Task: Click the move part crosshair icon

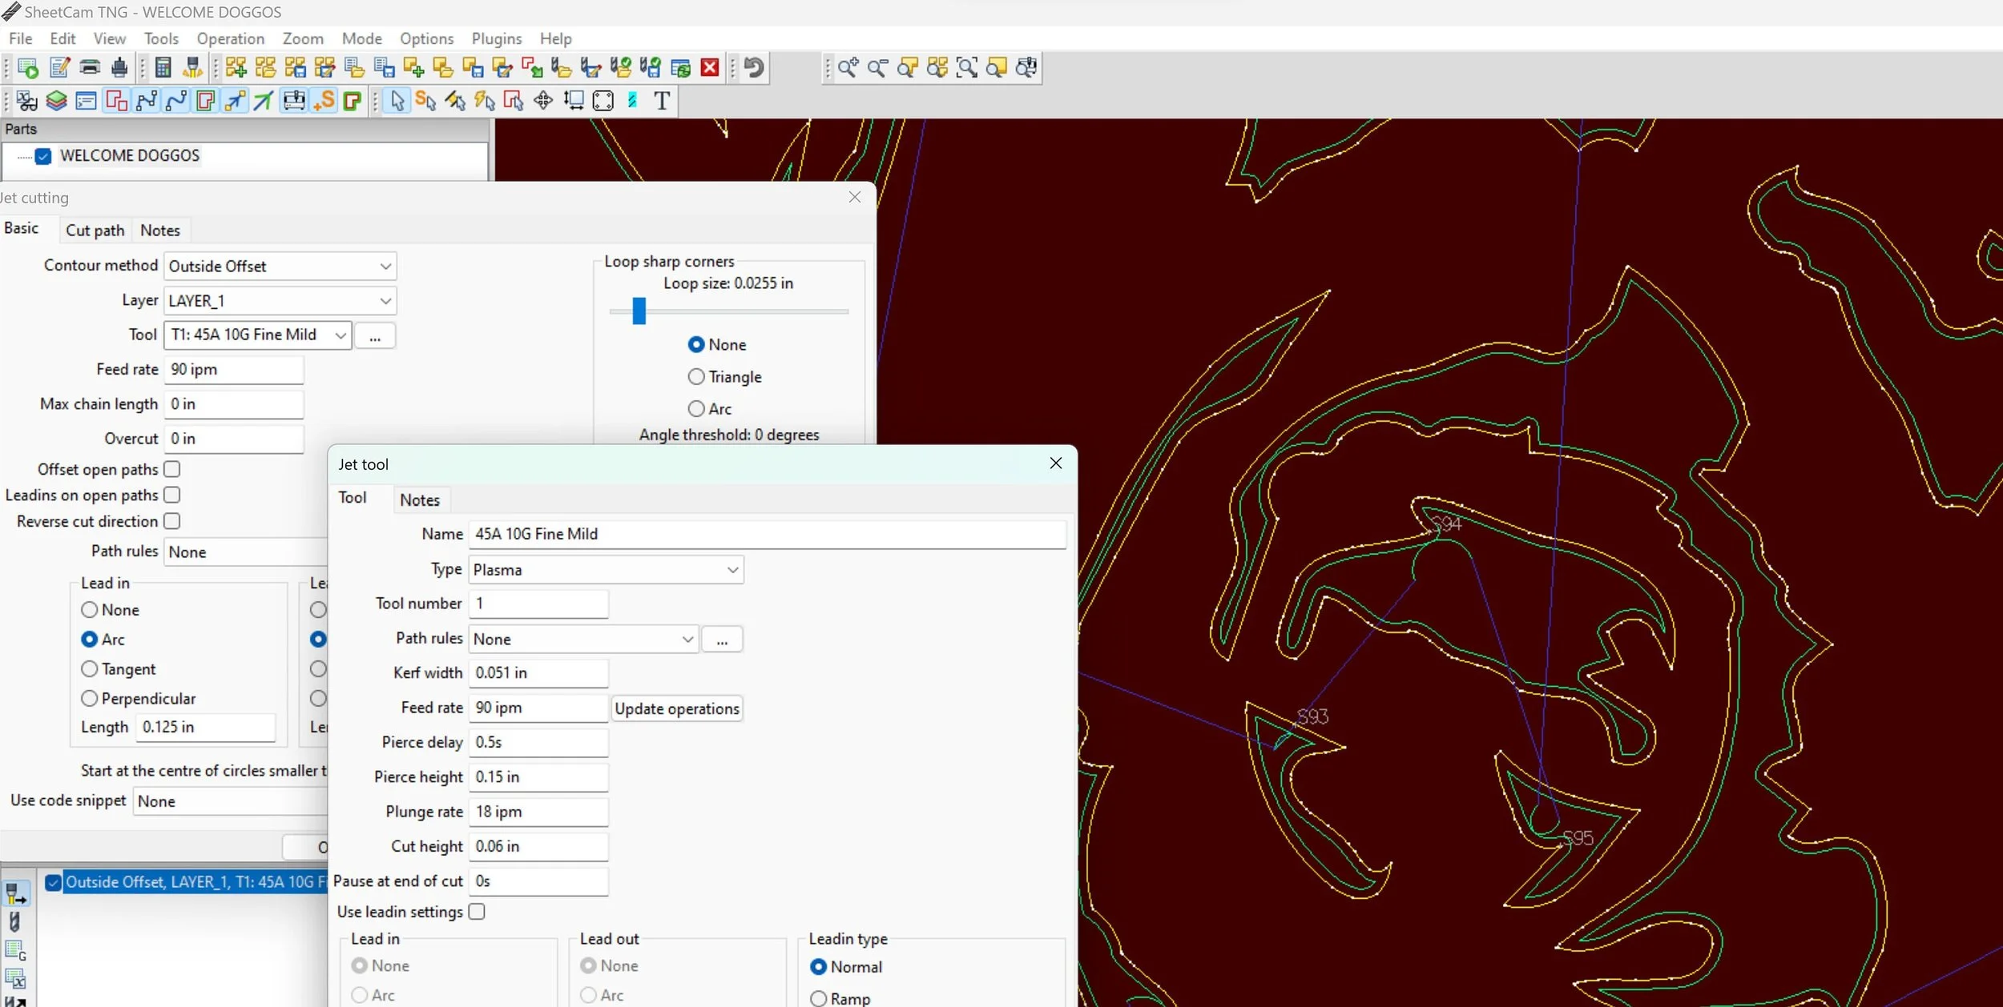Action: point(543,101)
